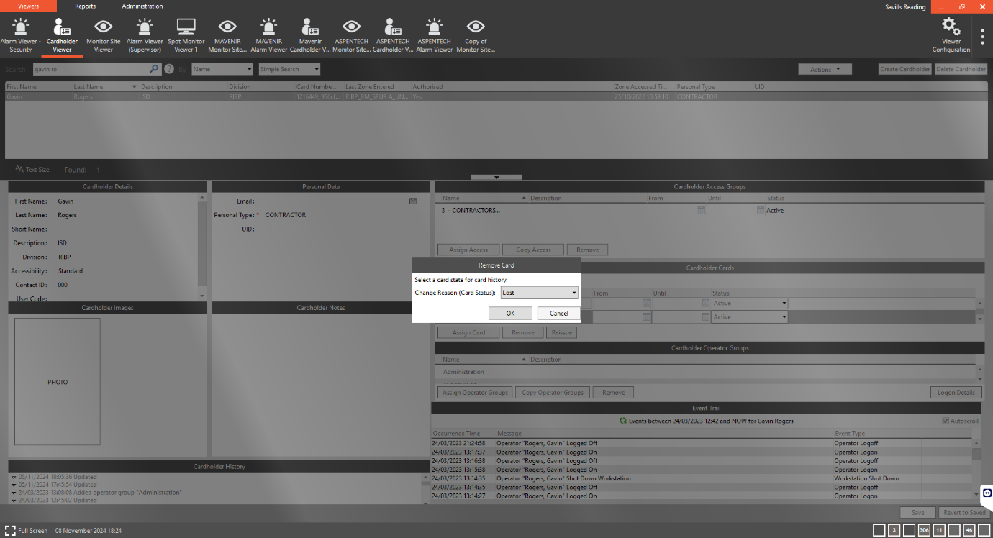Open access group From date calendar
Image resolution: width=993 pixels, height=538 pixels.
702,211
